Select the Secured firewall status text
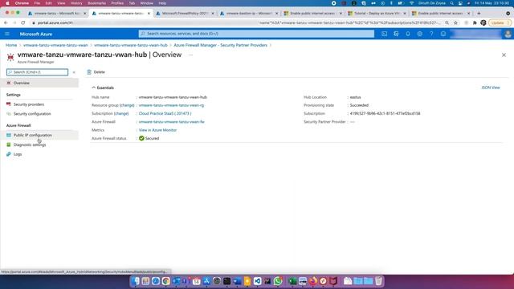This screenshot has width=514, height=289. [x=152, y=138]
